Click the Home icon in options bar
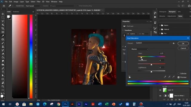Image resolution: width=191 pixels, height=107 pixels. tap(4, 6)
